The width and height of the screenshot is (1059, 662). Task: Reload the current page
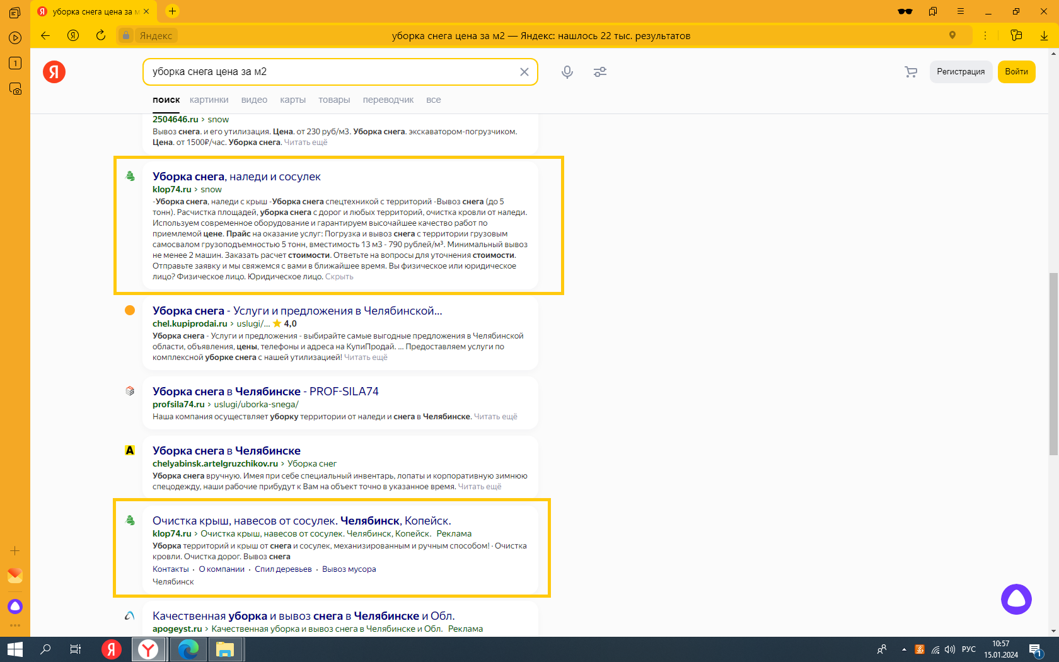click(x=101, y=35)
